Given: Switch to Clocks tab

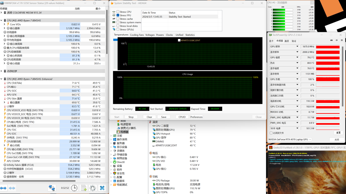Looking at the screenshot, I should click(x=169, y=35).
